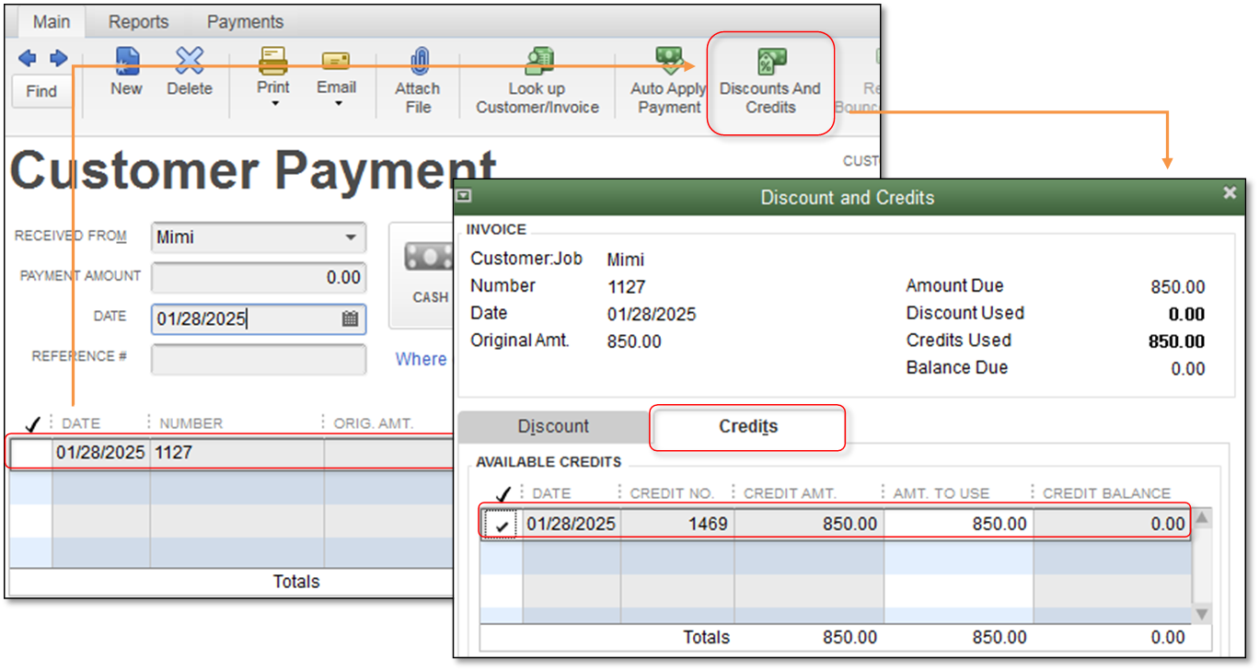Image resolution: width=1259 pixels, height=671 pixels.
Task: Click the NUMBER column header in payment table
Action: tap(191, 423)
